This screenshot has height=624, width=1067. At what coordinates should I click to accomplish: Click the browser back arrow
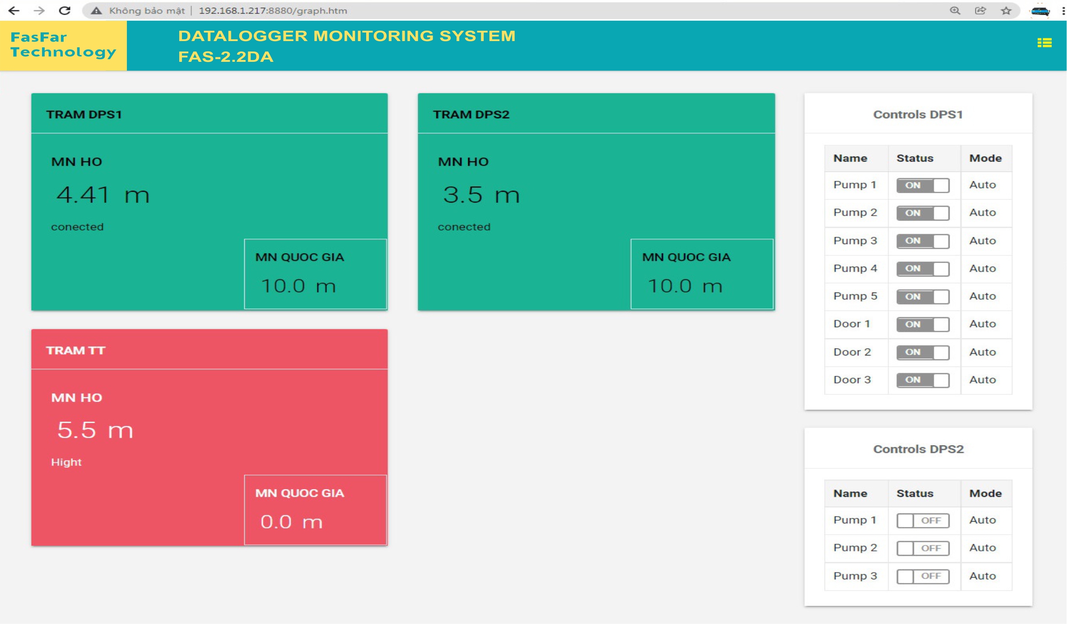[14, 10]
